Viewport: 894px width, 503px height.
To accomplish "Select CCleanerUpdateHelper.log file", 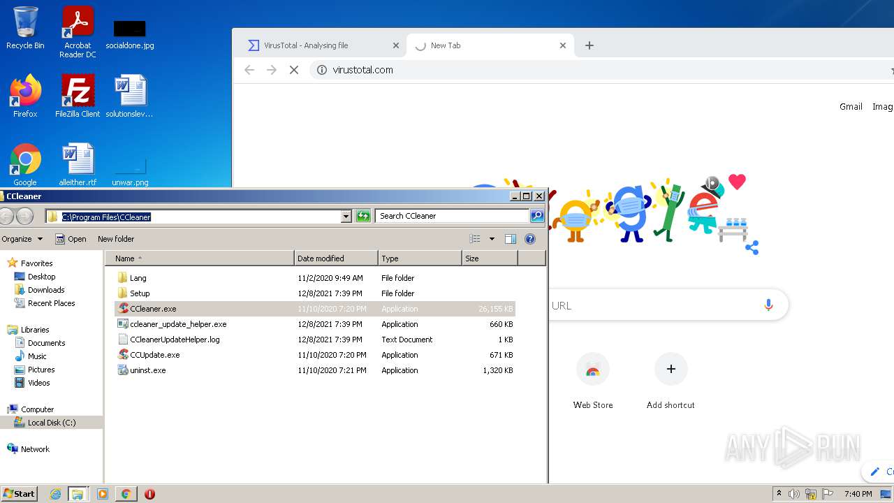I will pyautogui.click(x=315, y=340).
